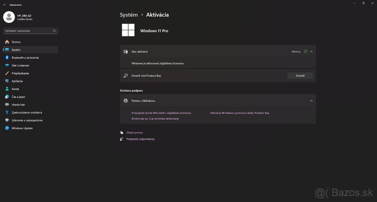Viewport: 377px width, 202px height.
Task: Collapse the Pomoc s Aktiváciou panel
Action: 311,101
